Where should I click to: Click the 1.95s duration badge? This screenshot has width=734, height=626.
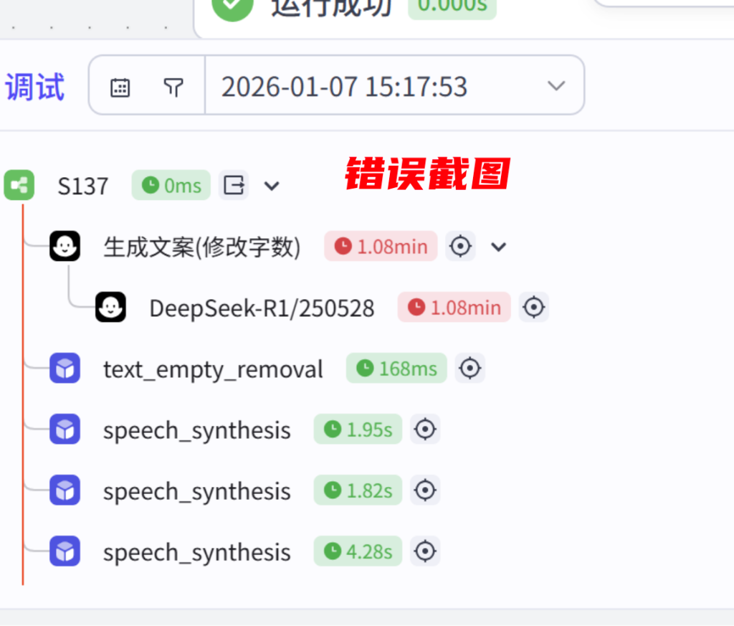click(x=358, y=429)
